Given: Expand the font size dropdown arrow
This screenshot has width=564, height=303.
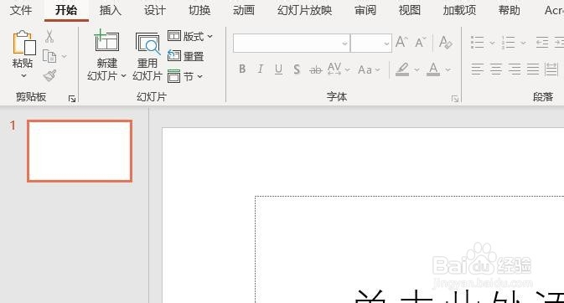Looking at the screenshot, I should [386, 44].
